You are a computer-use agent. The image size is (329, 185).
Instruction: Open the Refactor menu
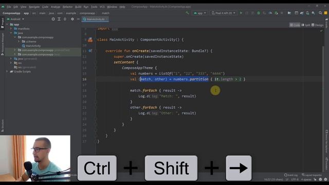click(x=67, y=7)
